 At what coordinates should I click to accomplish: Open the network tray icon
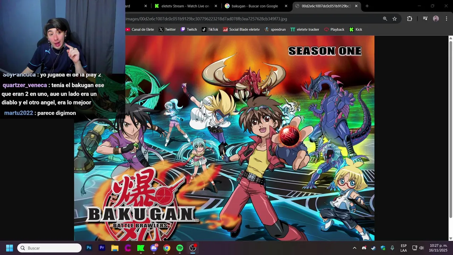coord(414,248)
